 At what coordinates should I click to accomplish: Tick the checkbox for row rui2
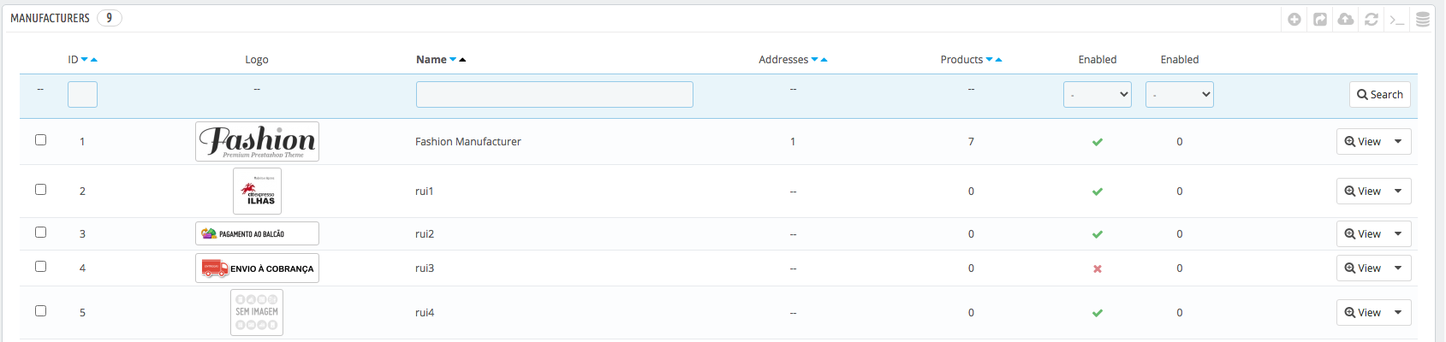point(40,233)
